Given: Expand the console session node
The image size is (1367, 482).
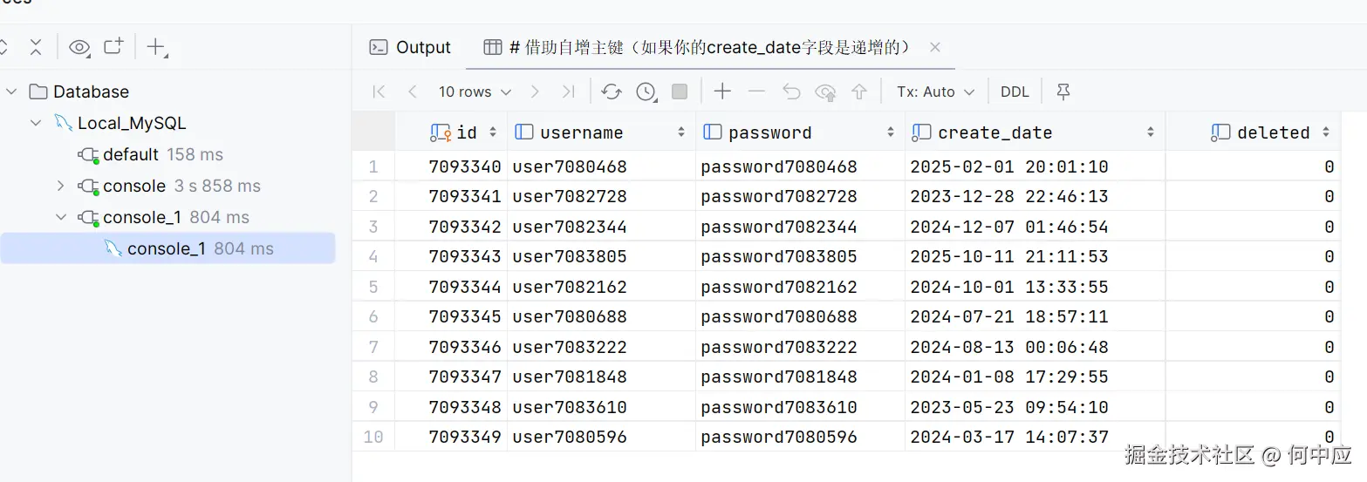Looking at the screenshot, I should [x=60, y=186].
